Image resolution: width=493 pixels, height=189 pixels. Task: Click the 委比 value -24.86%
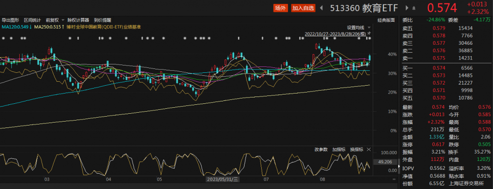click(x=436, y=20)
